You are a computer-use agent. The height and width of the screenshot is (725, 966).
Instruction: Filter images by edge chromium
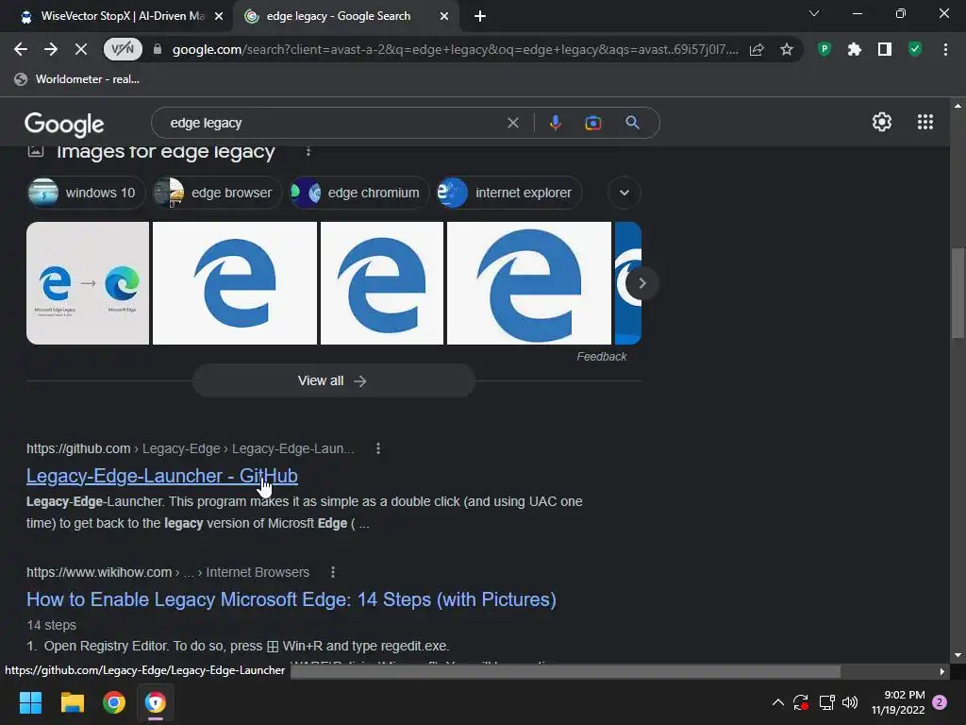point(359,193)
